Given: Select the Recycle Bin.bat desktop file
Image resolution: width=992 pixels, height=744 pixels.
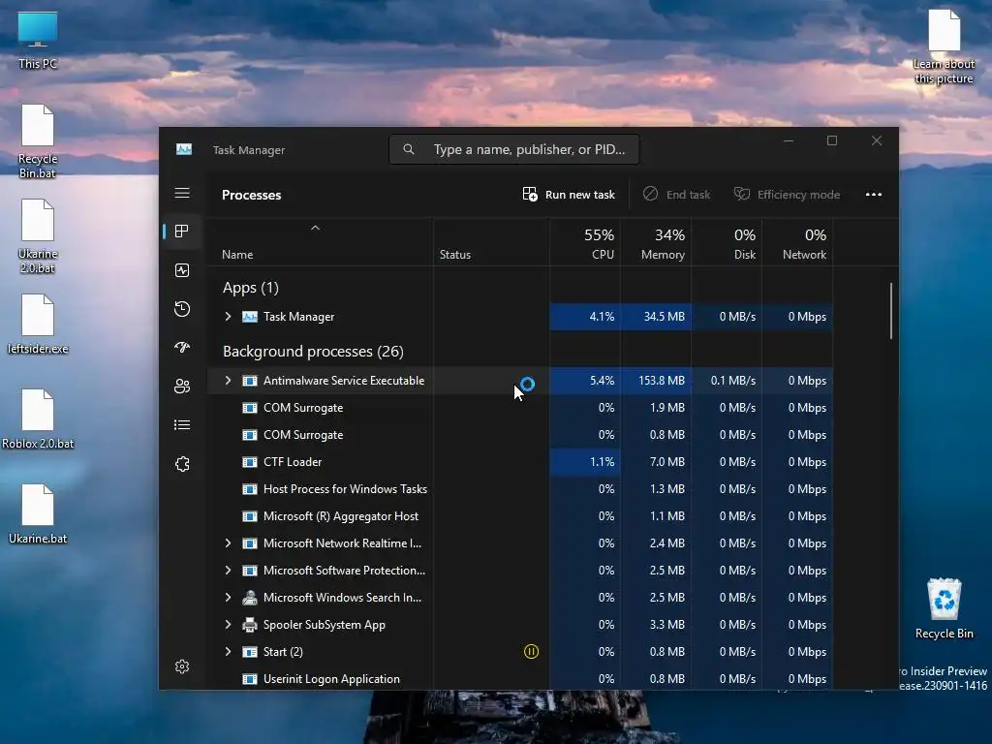Looking at the screenshot, I should (x=38, y=141).
